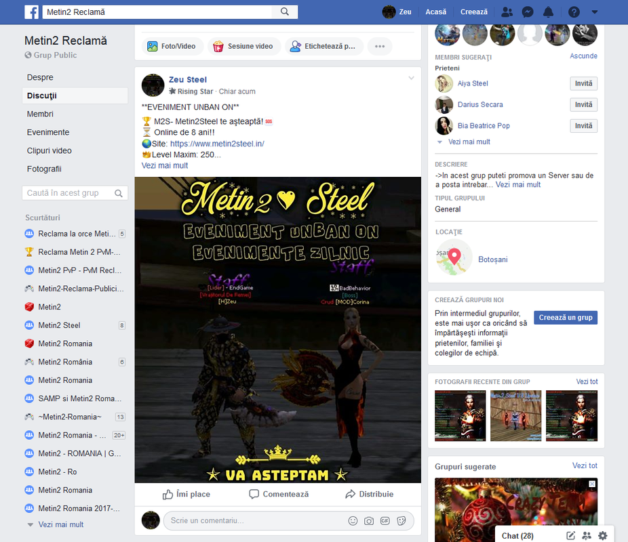Insert a GIF via GIF icon
Image resolution: width=628 pixels, height=542 pixels.
click(x=385, y=521)
